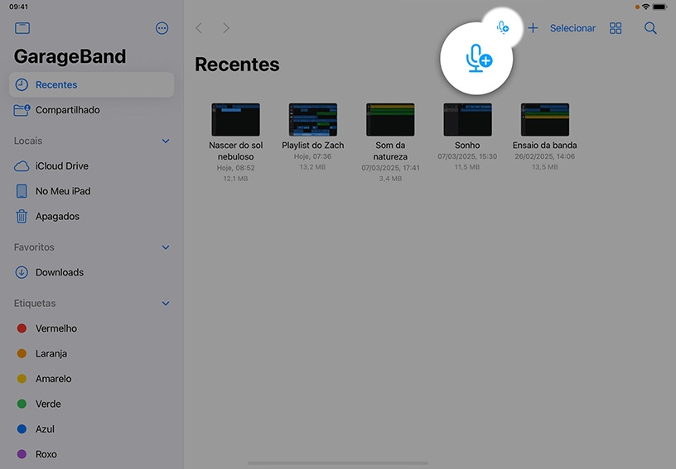Open Compartilhado in the sidebar
Screen dimensions: 676x469
[91, 110]
